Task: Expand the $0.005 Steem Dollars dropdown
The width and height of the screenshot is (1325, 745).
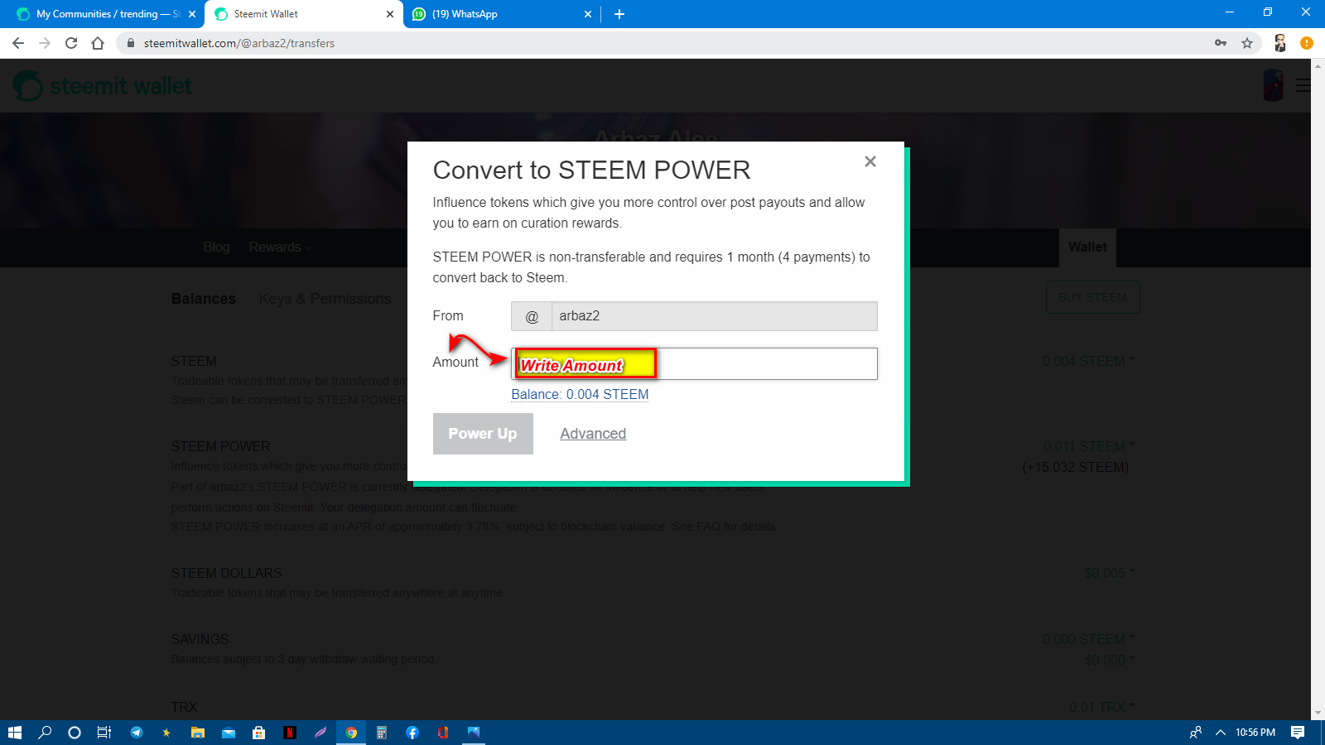Action: (x=1110, y=574)
